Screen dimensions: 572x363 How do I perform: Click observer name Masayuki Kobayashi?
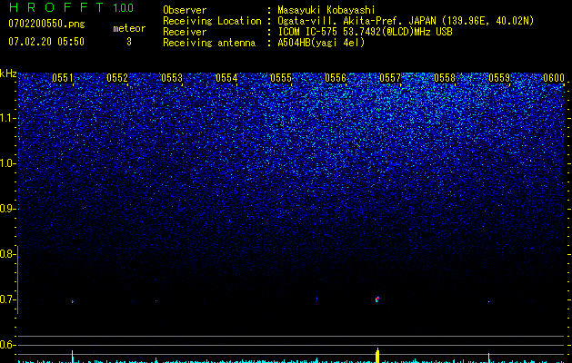click(326, 10)
